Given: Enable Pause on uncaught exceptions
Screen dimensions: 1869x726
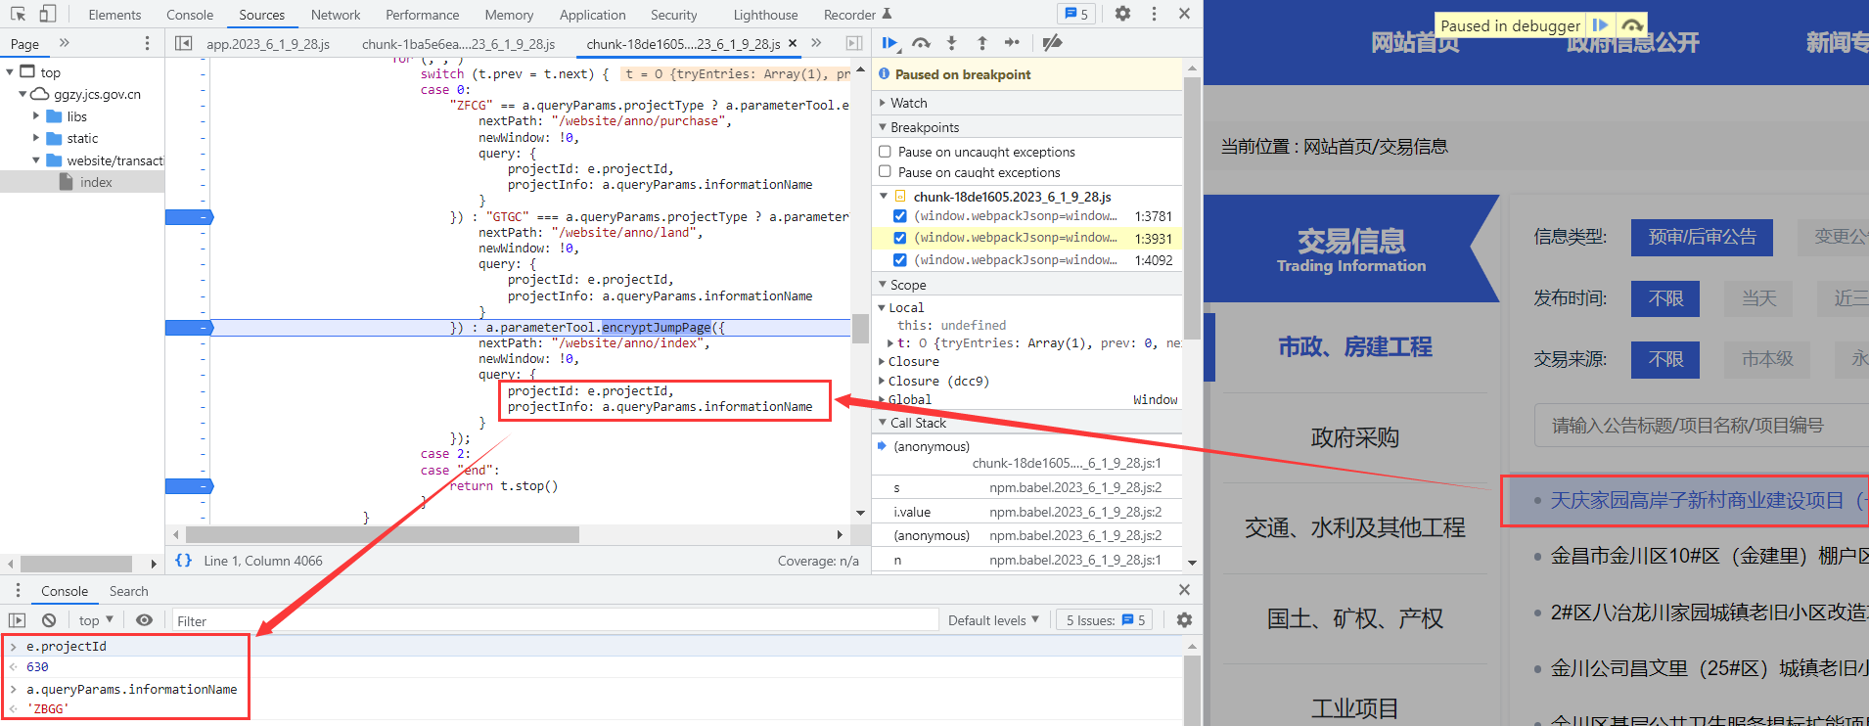Looking at the screenshot, I should (885, 152).
